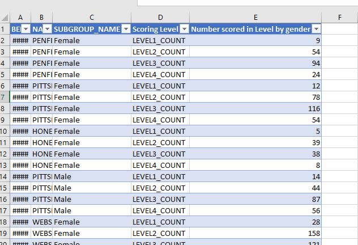This screenshot has height=245, width=358.
Task: Select column B header
Action: (41, 18)
